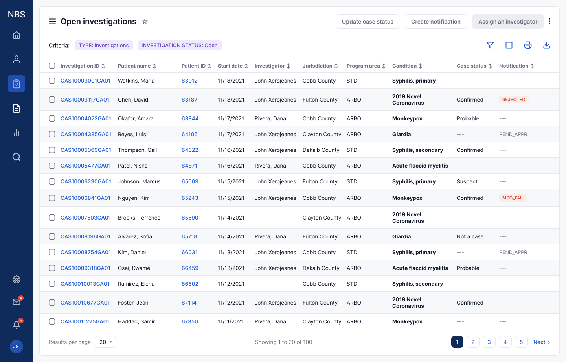
Task: Open investigation CAS10006841GA01
Action: [85, 198]
